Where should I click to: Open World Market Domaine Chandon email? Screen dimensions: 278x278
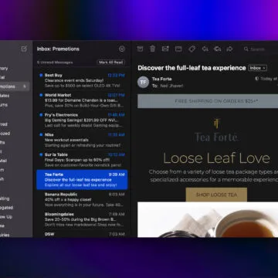point(82,100)
